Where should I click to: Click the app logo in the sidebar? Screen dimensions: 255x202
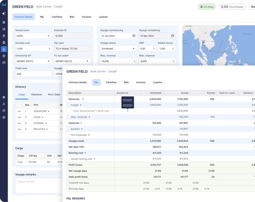pyautogui.click(x=4, y=5)
